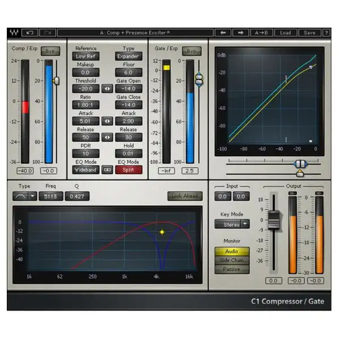Open the Expander type selector

click(x=129, y=57)
